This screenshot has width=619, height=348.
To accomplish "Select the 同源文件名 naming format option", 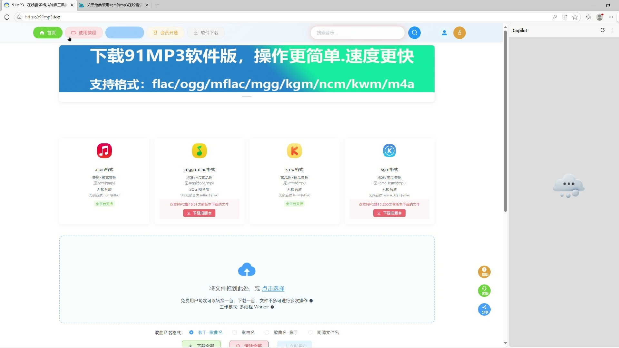I will tap(311, 332).
